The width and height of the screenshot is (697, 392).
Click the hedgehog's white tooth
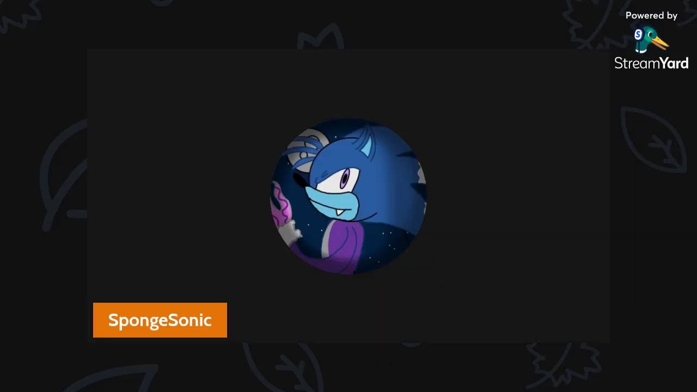coord(340,213)
